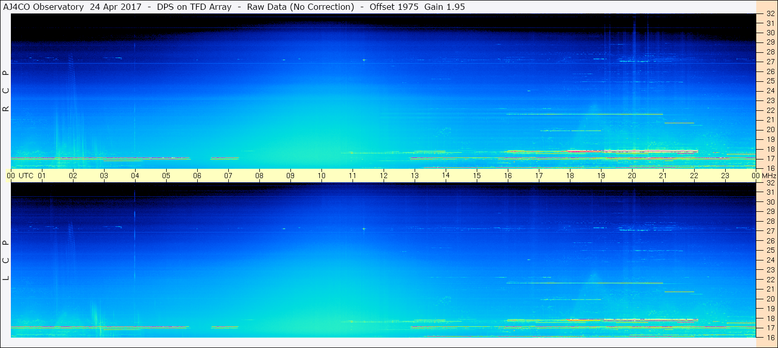The width and height of the screenshot is (778, 348).
Task: Select hour 06 on the UTC time axis
Action: tap(197, 176)
